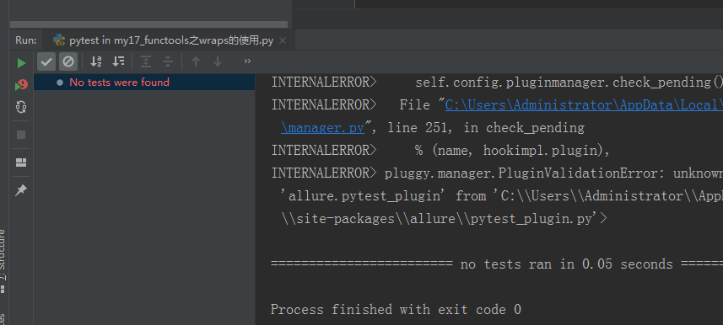Viewport: 723px width, 325px height.
Task: Toggle Show Passed tests checkmark
Action: [x=46, y=61]
